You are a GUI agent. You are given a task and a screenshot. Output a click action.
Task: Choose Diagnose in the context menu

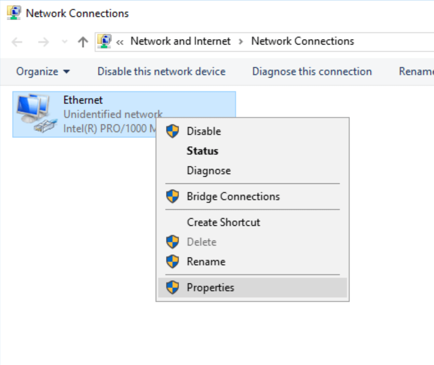(x=209, y=170)
